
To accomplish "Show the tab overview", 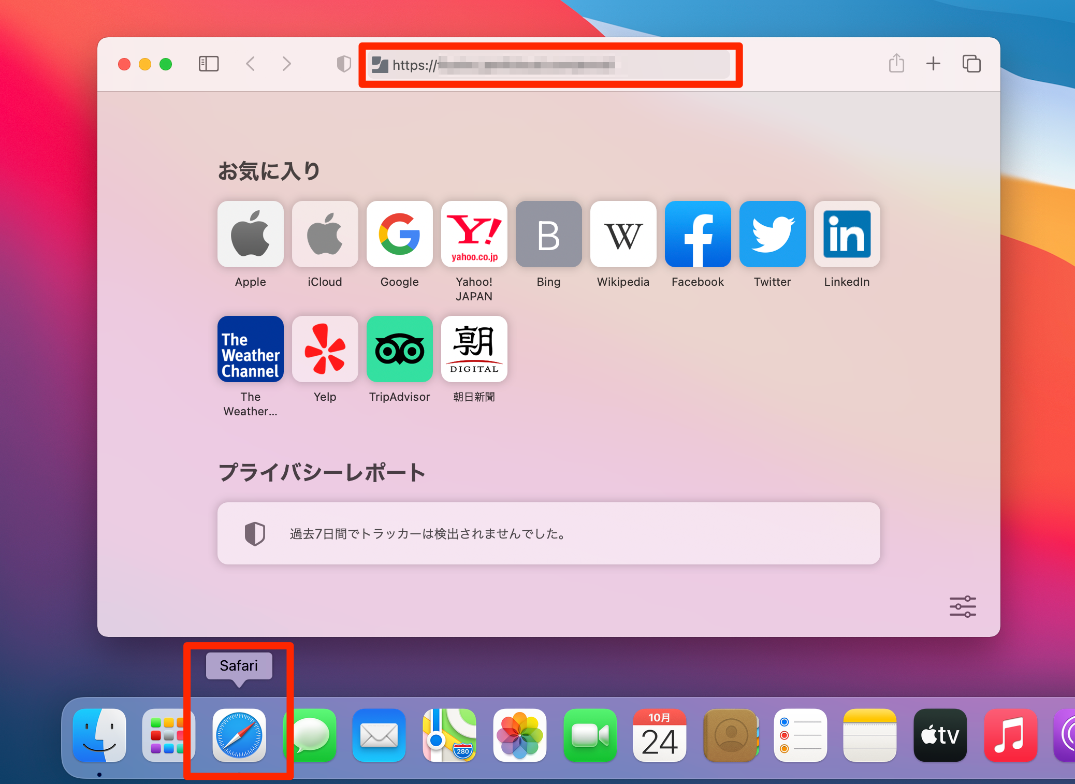I will pos(971,64).
